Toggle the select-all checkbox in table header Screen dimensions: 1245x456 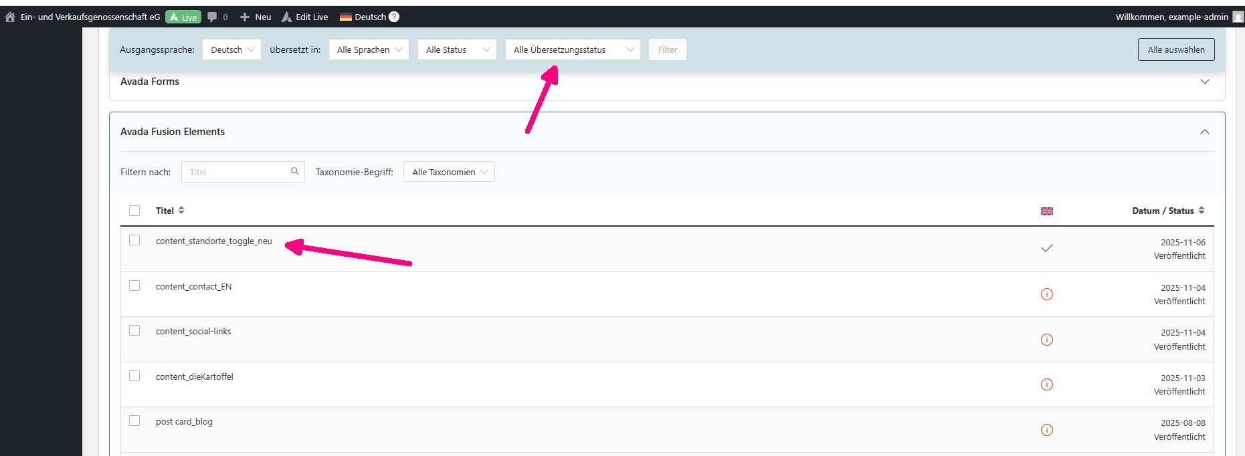click(134, 211)
